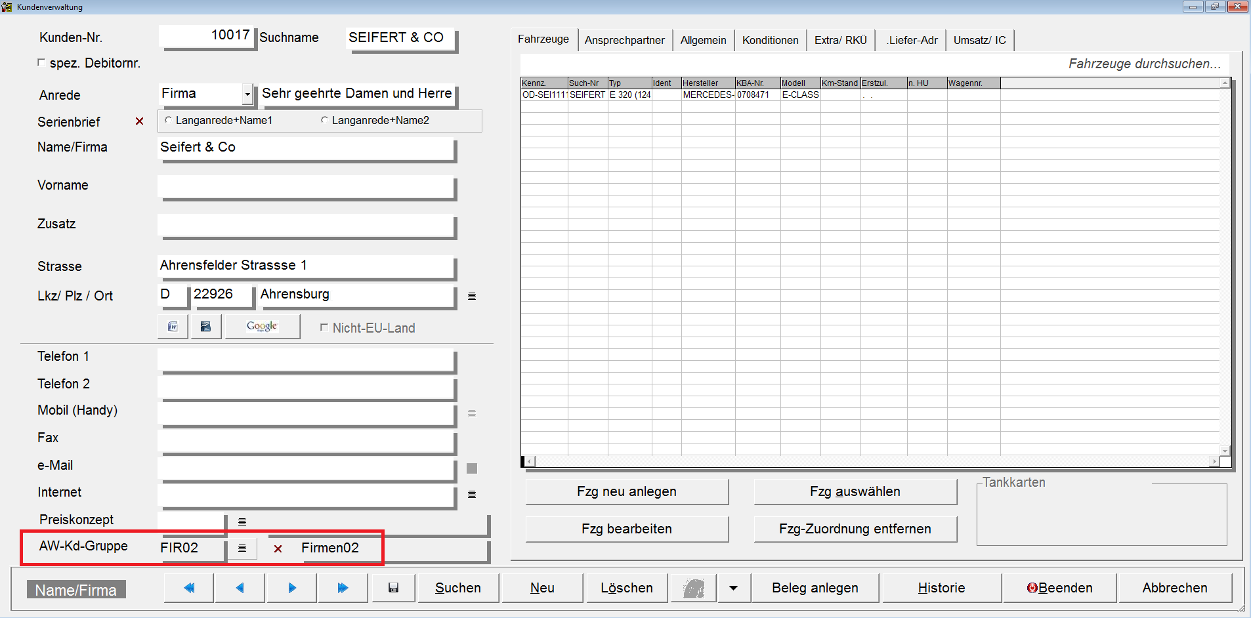The height and width of the screenshot is (618, 1251).
Task: Click the Kunden-Nr. field showing 10017
Action: 206,36
